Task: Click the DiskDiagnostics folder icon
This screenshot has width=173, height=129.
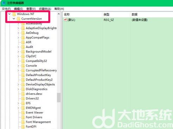Action: pos(23,89)
